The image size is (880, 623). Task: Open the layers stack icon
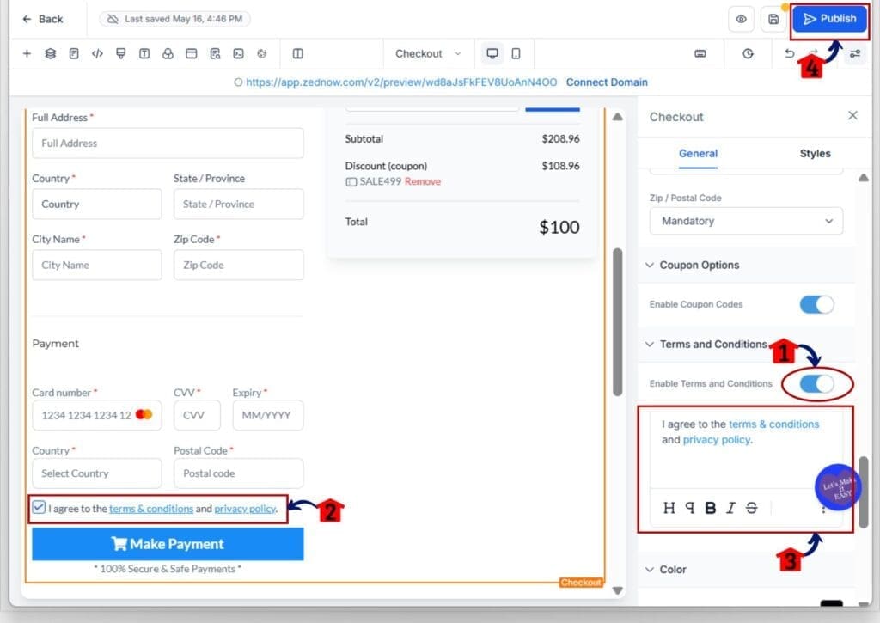50,53
